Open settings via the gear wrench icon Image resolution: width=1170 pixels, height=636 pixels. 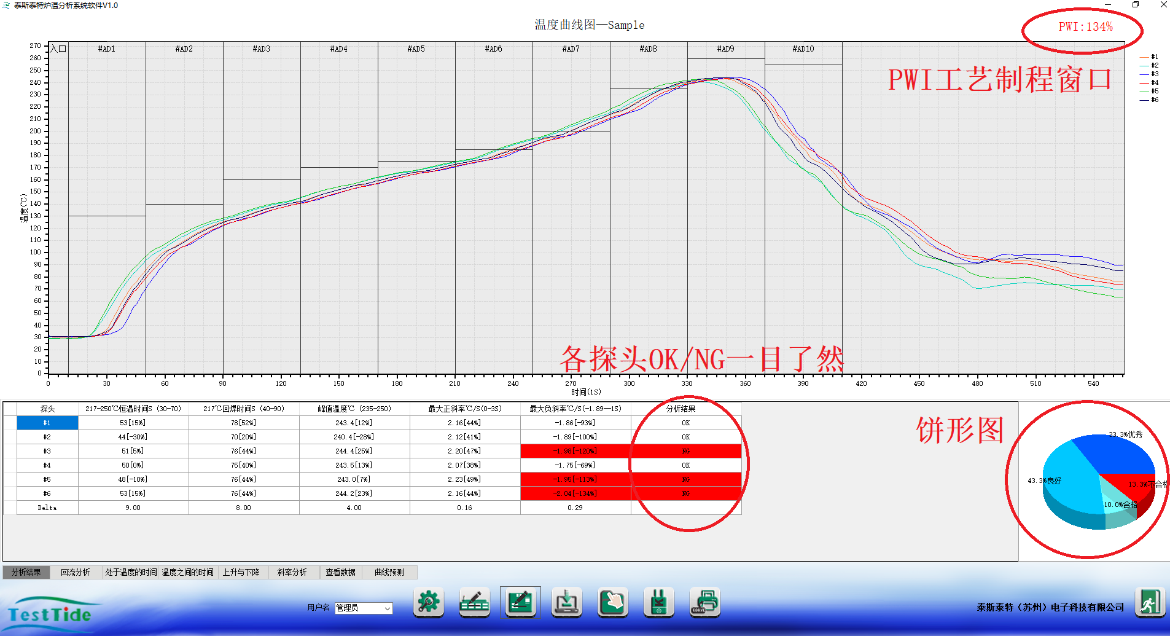428,602
